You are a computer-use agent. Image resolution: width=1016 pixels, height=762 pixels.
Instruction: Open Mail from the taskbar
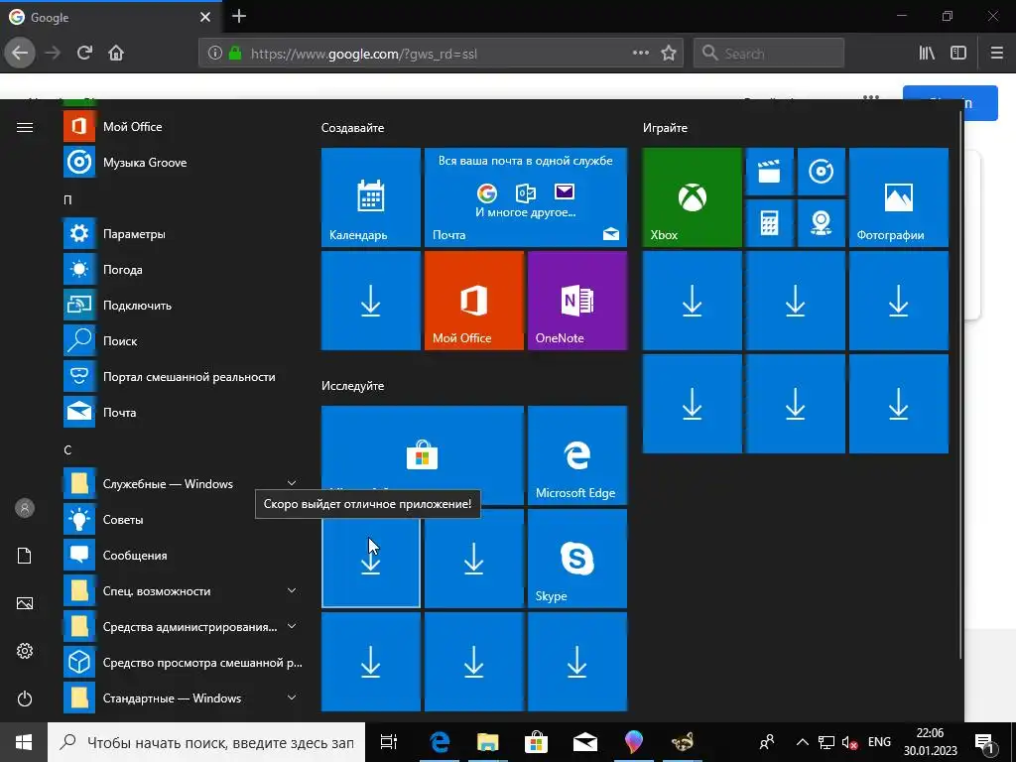pos(584,742)
